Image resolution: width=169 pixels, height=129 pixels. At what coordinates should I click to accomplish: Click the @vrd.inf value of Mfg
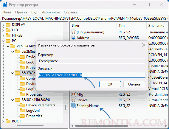pyautogui.click(x=158, y=94)
